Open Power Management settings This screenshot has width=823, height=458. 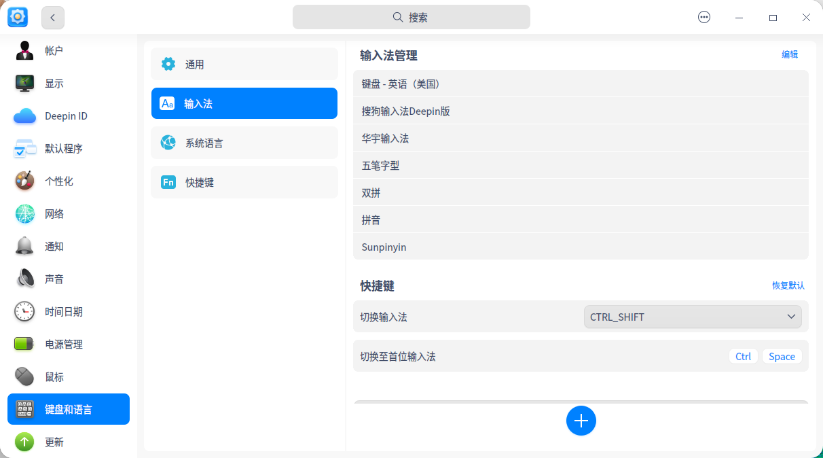[25, 344]
